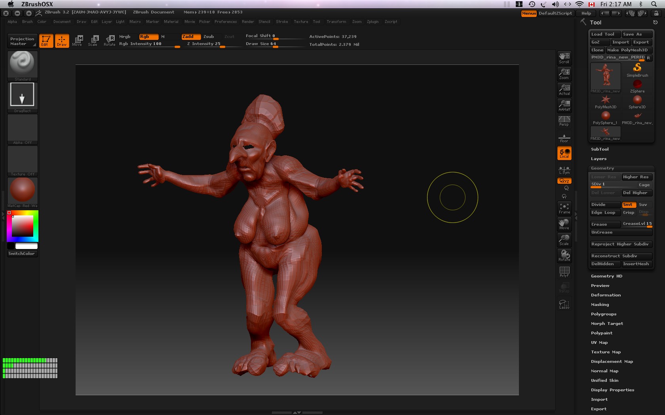Toggle Zadd sculpt mode
The width and height of the screenshot is (665, 415).
(x=191, y=36)
